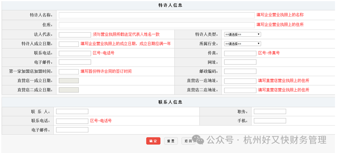337x153 pixels.
Task: Open the 所属行业 dropdown
Action: point(242,44)
